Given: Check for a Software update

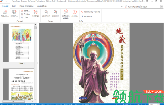Looking at the screenshot, I should point(66,14).
